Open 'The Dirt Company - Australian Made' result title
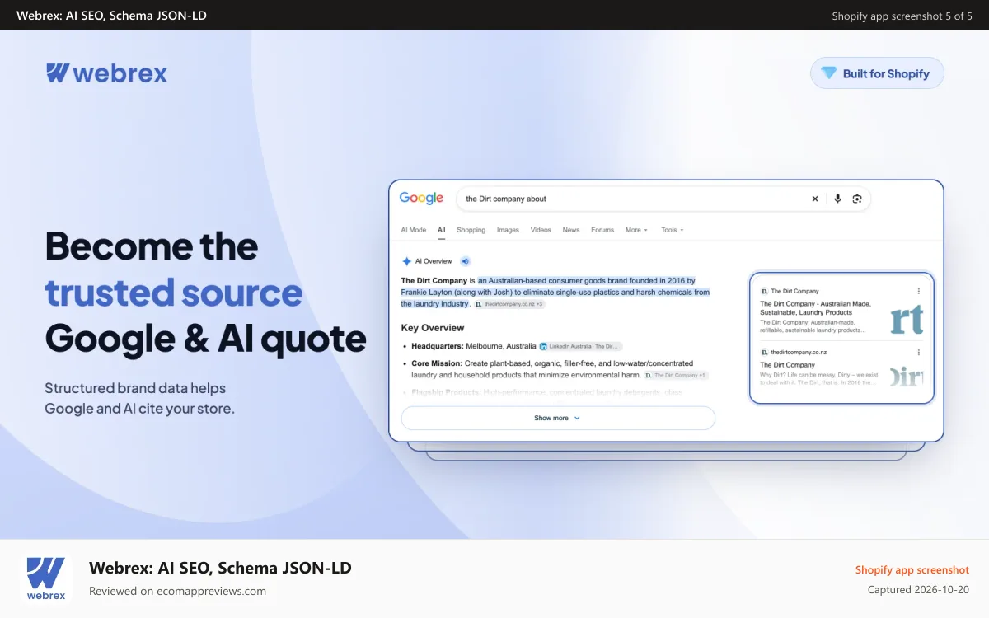Screen dimensions: 989x618 (x=815, y=308)
